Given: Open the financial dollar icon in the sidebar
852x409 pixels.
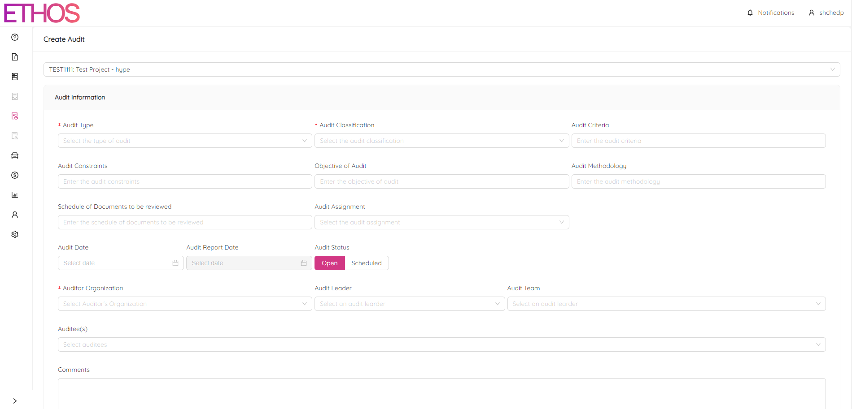Looking at the screenshot, I should 14,175.
